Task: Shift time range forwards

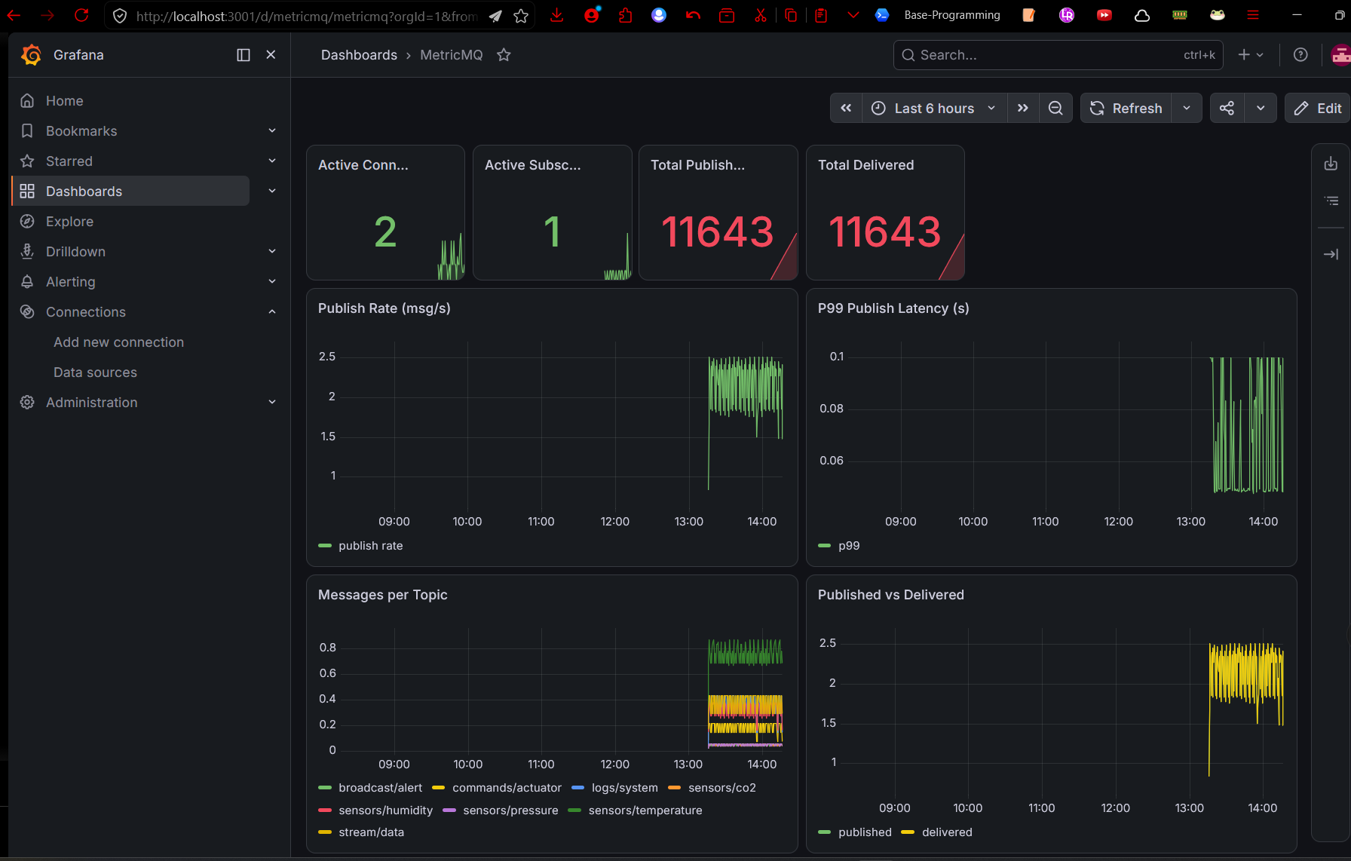Action: click(x=1022, y=109)
